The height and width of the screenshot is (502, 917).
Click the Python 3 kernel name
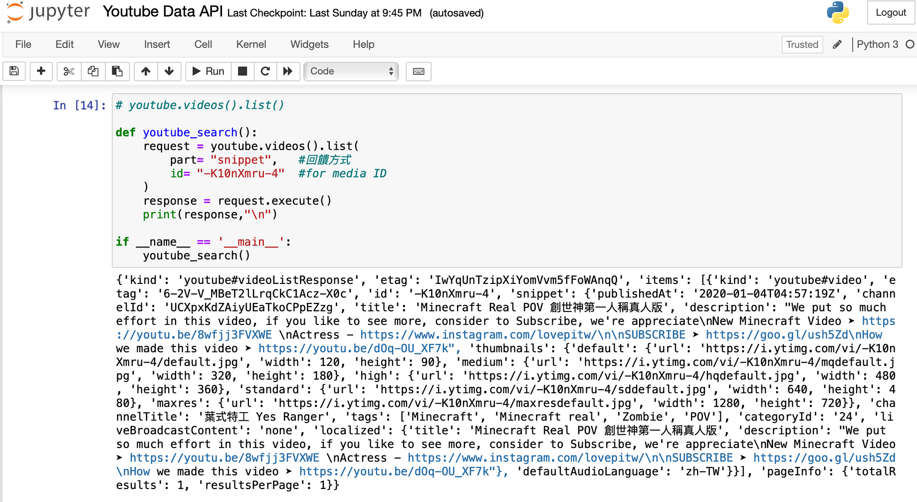pyautogui.click(x=877, y=44)
